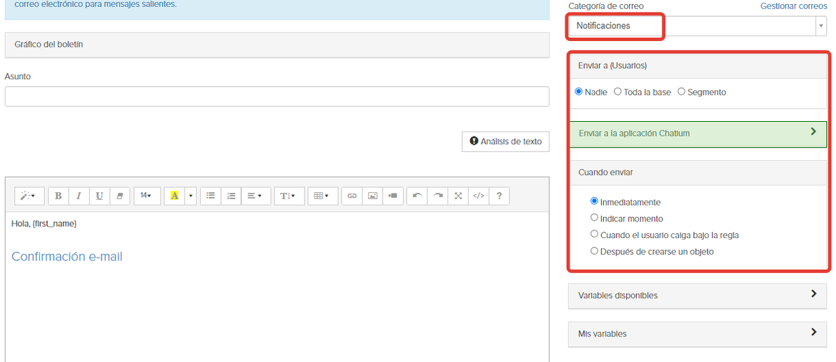Expand the Variables disponibles section

(697, 295)
